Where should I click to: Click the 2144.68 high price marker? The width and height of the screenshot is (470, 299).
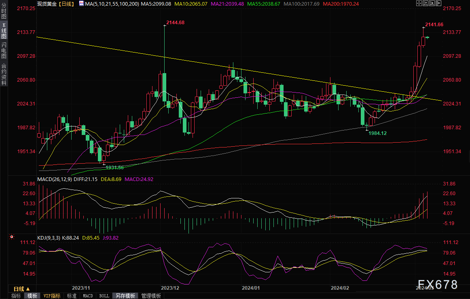click(176, 23)
